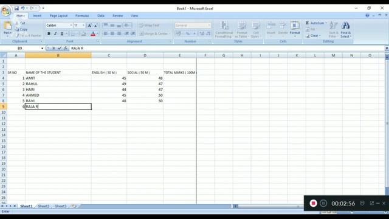Click the Insert cells button

pyautogui.click(x=271, y=29)
